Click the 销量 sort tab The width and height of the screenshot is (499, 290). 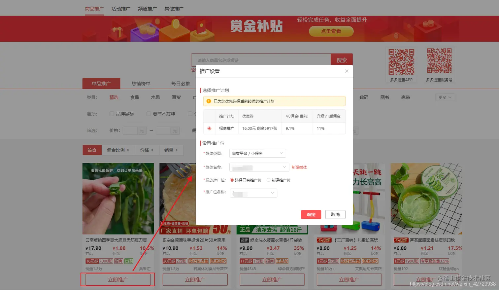tap(171, 150)
